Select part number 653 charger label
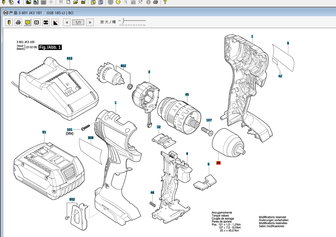The image size is (336, 237). pyautogui.click(x=70, y=58)
